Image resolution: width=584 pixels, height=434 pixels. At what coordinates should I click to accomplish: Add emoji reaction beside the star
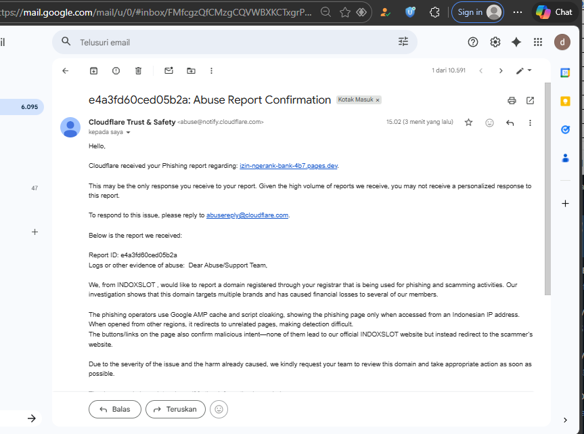pyautogui.click(x=489, y=123)
